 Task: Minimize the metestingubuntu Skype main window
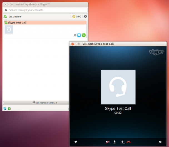tap(9, 4)
